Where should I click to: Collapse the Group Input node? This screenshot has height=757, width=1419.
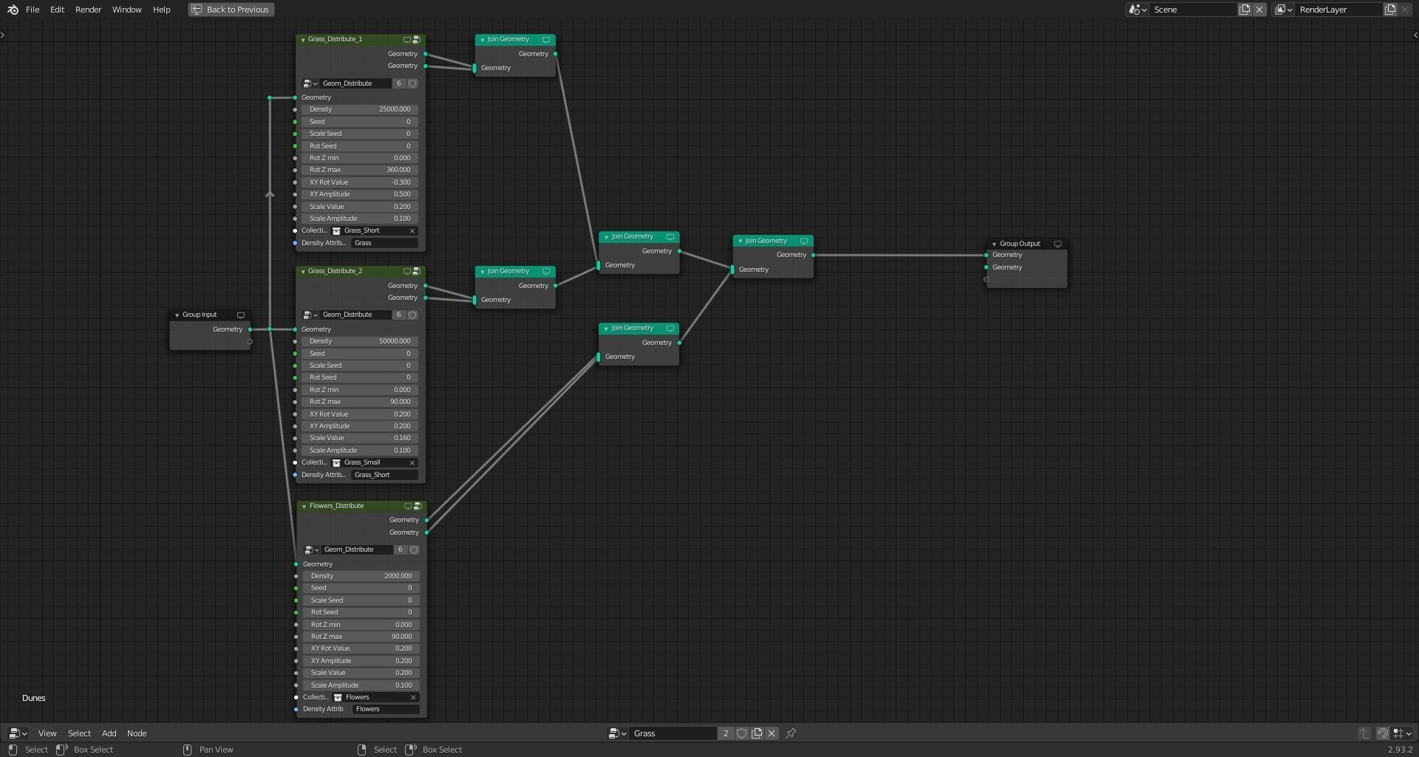click(177, 315)
